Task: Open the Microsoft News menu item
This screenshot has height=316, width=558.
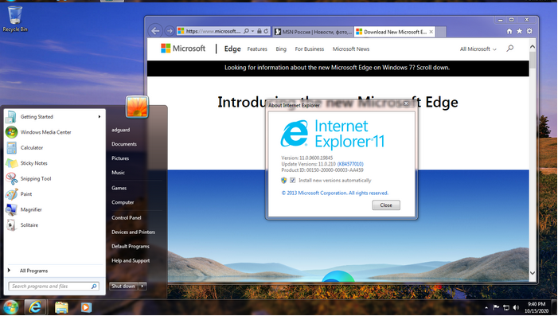Action: click(351, 49)
